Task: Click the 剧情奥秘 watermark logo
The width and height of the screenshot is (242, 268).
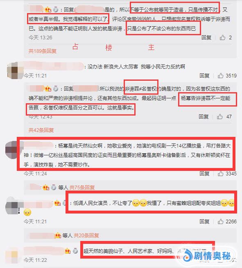Action: point(208,256)
